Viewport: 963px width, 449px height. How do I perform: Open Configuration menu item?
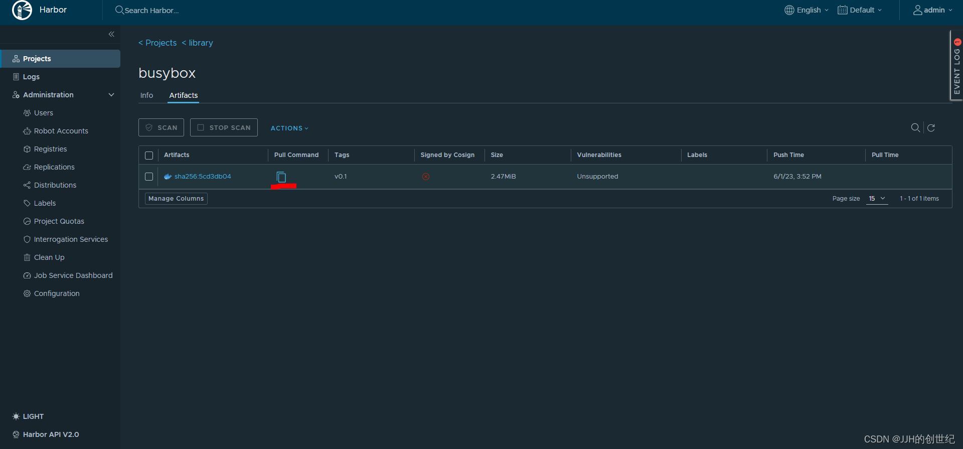click(57, 293)
